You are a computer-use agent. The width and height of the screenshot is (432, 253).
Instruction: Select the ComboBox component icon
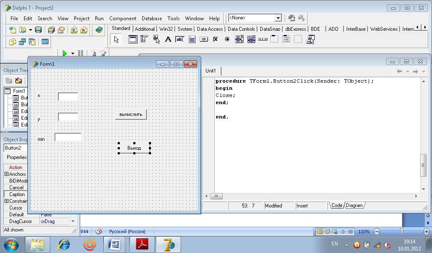click(x=251, y=39)
